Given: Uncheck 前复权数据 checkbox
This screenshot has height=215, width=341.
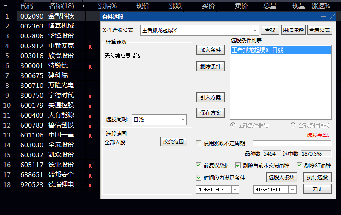Looking at the screenshot, I should tap(198, 165).
